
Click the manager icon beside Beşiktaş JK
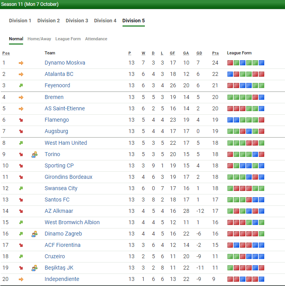pos(34,268)
